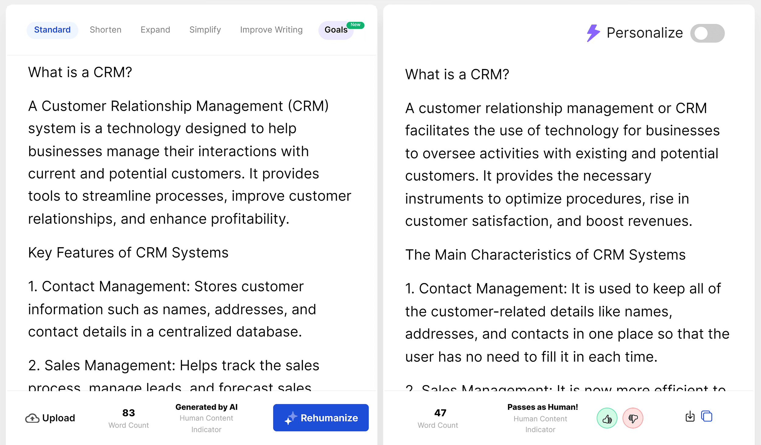The image size is (761, 445).
Task: Click the purple lightning bolt icon
Action: point(593,33)
